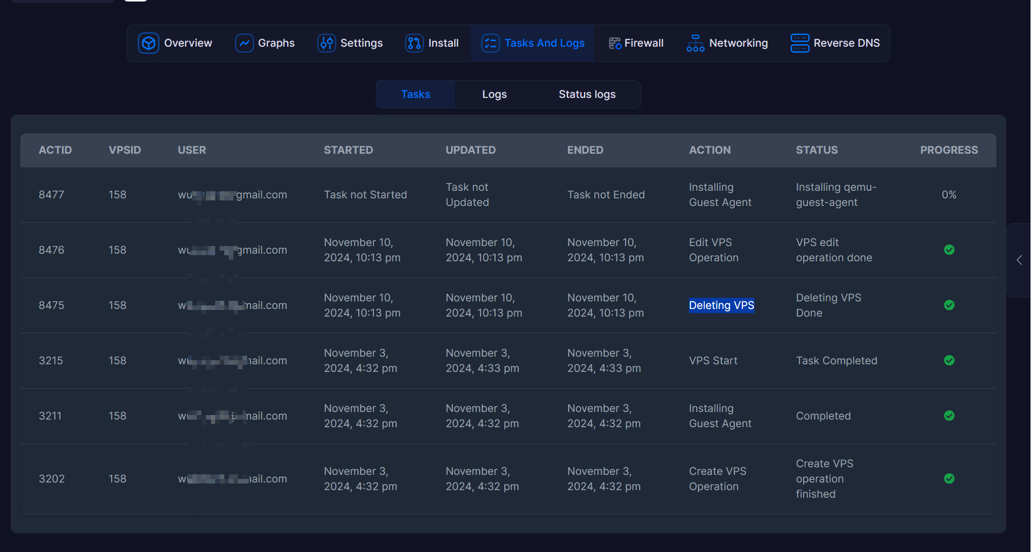The width and height of the screenshot is (1031, 552).
Task: Expand the side panel chevron arrow
Action: 1019,260
